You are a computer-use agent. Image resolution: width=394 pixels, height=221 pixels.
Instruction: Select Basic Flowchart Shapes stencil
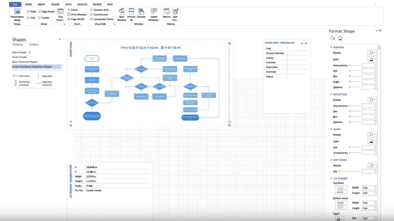(x=25, y=62)
